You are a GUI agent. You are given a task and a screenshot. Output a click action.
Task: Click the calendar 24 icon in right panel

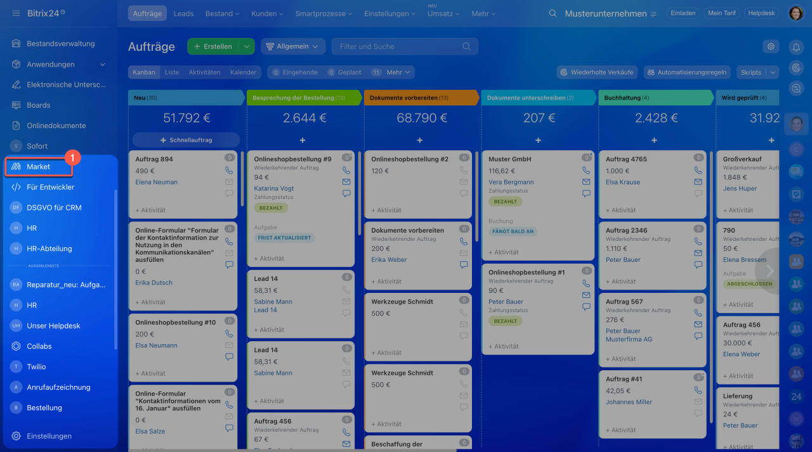pos(796,397)
